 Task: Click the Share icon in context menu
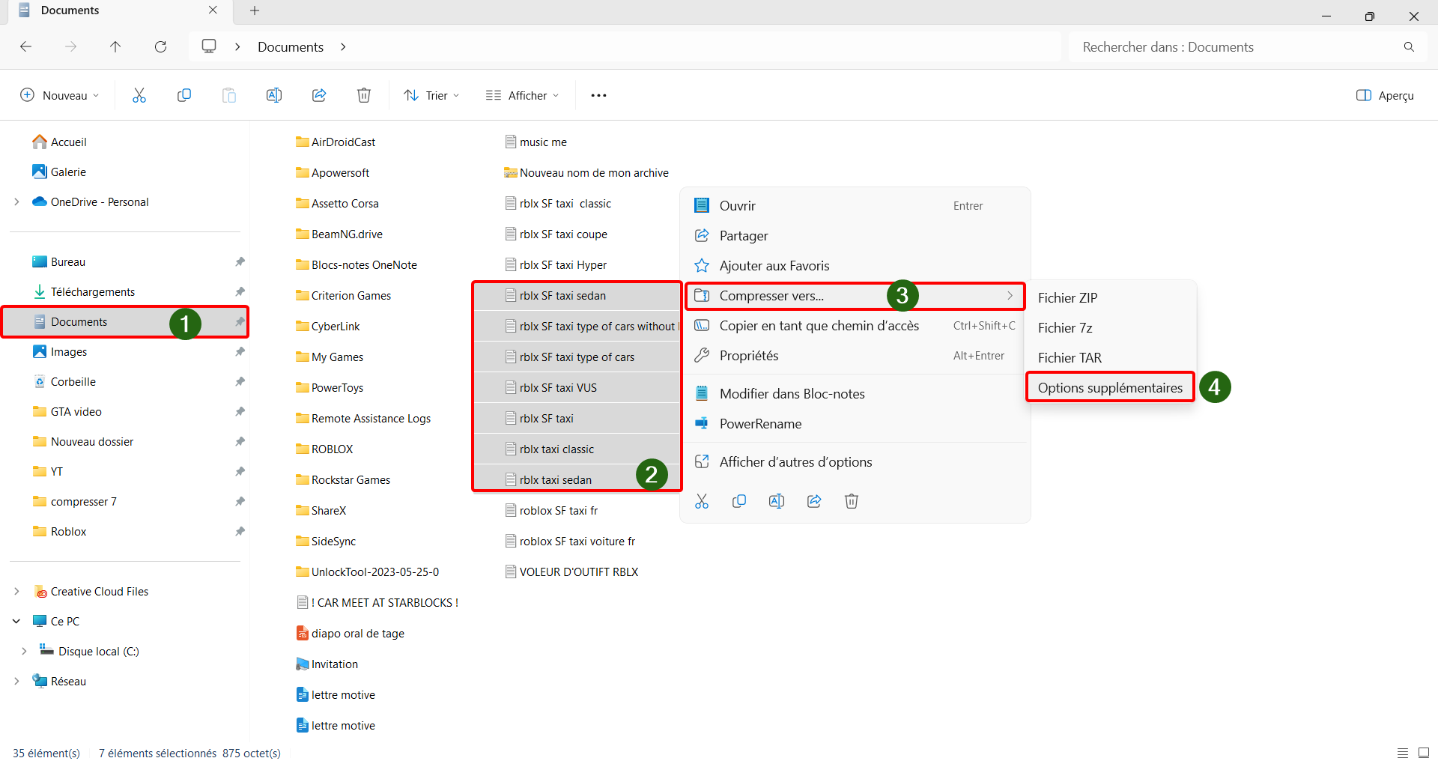coord(814,501)
